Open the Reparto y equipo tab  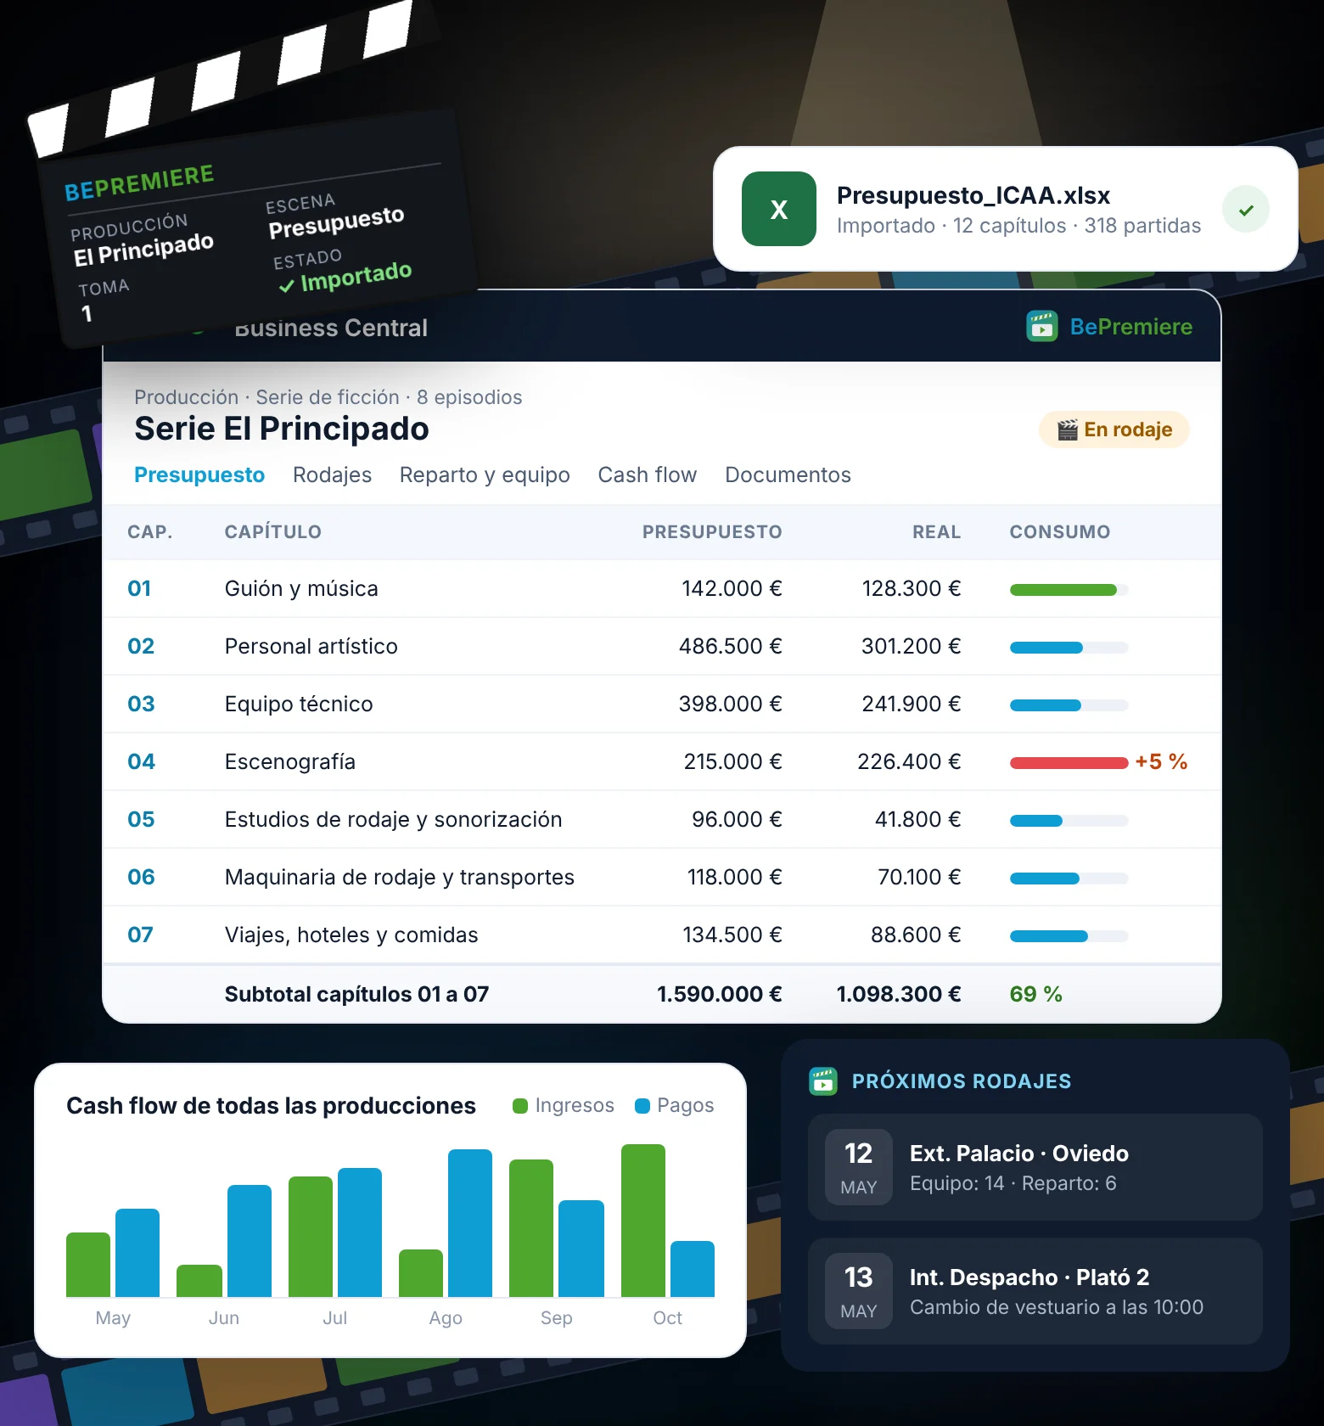[x=485, y=474]
